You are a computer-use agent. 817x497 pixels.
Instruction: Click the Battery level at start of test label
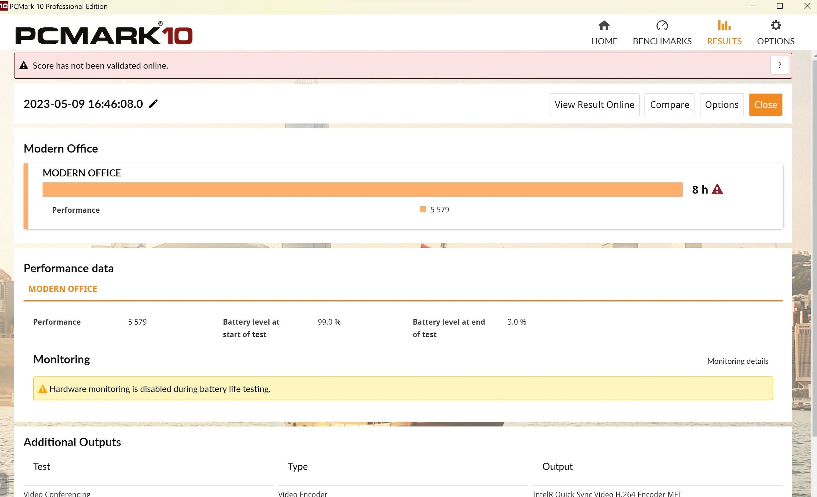[x=251, y=328]
